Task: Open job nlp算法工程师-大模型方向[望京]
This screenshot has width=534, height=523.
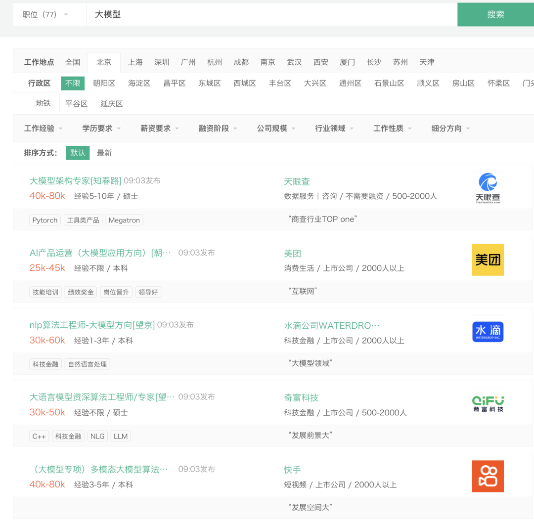Action: point(92,325)
